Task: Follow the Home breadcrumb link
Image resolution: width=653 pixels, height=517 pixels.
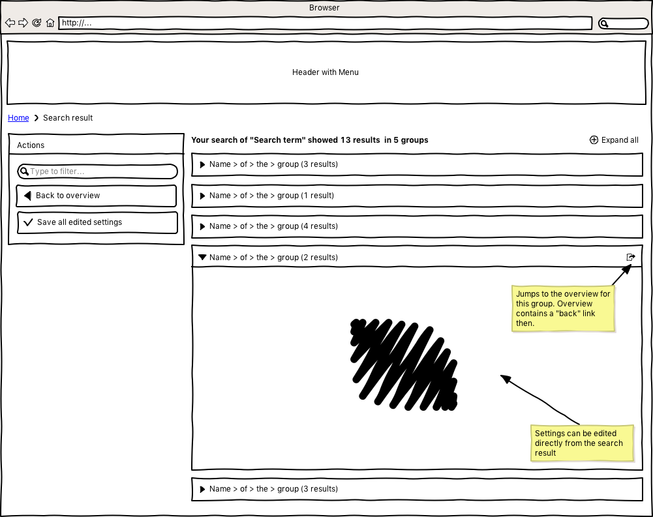Action: 18,118
